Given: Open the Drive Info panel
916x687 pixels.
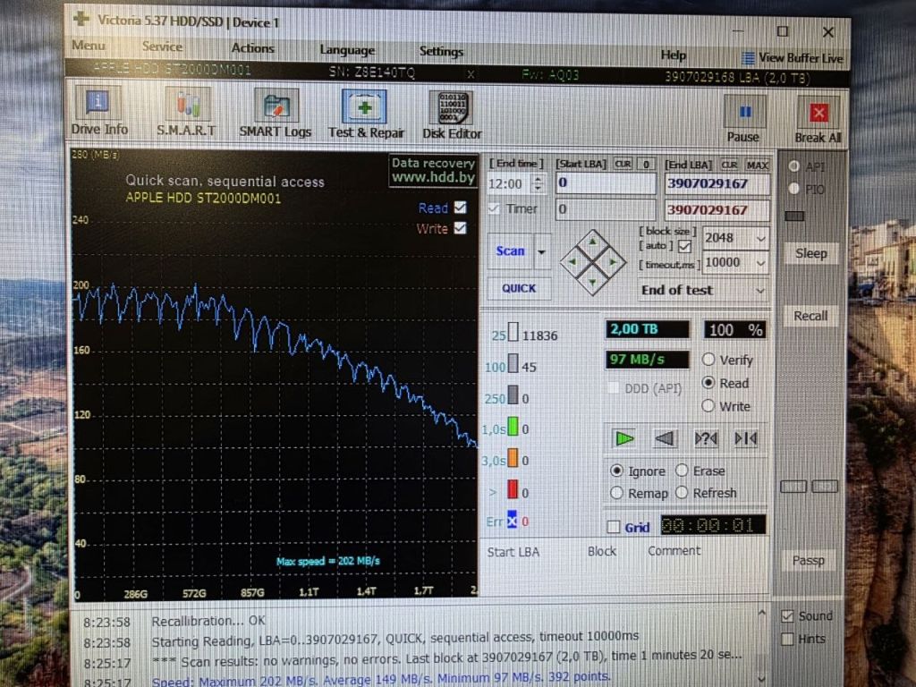Looking at the screenshot, I should click(99, 112).
